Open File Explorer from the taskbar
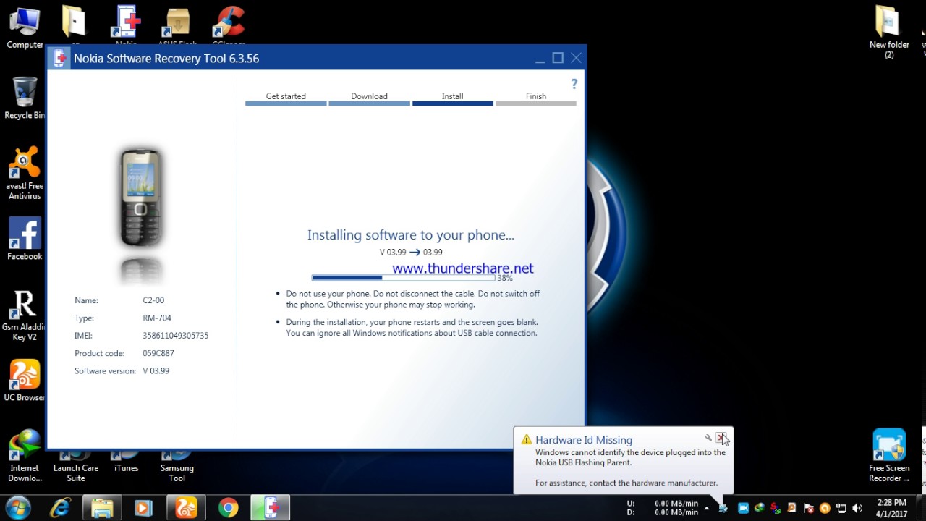The image size is (926, 521). pos(103,508)
